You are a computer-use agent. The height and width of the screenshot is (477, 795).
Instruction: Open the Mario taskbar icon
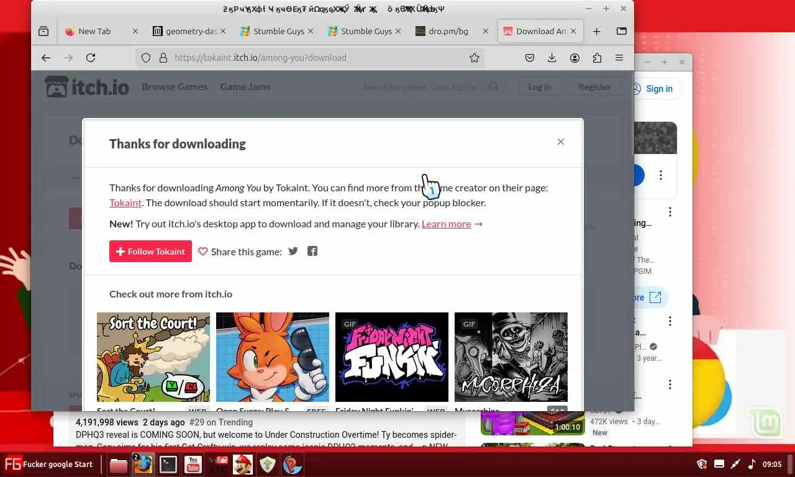tap(243, 465)
